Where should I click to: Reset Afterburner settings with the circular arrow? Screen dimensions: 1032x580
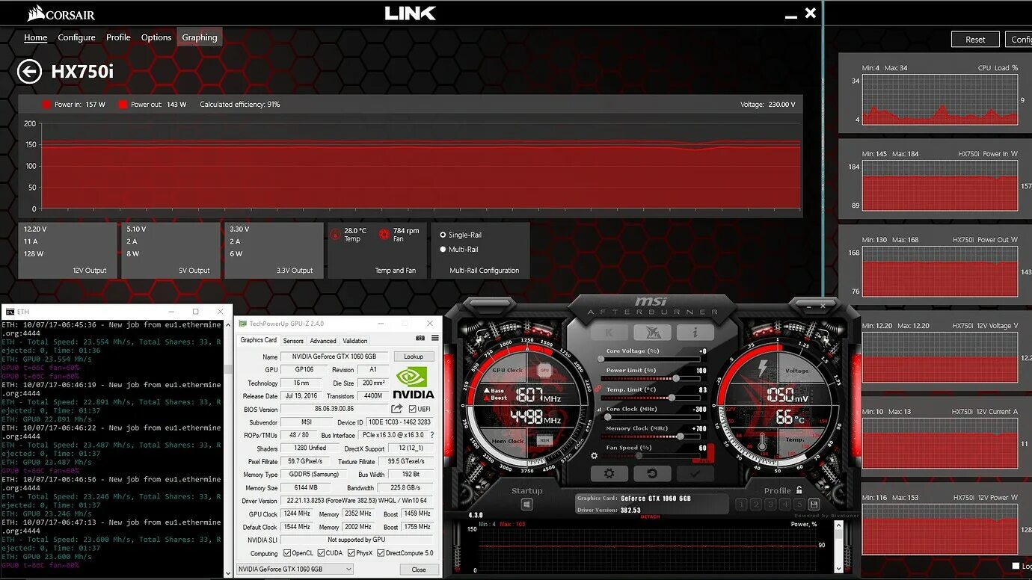pos(652,474)
